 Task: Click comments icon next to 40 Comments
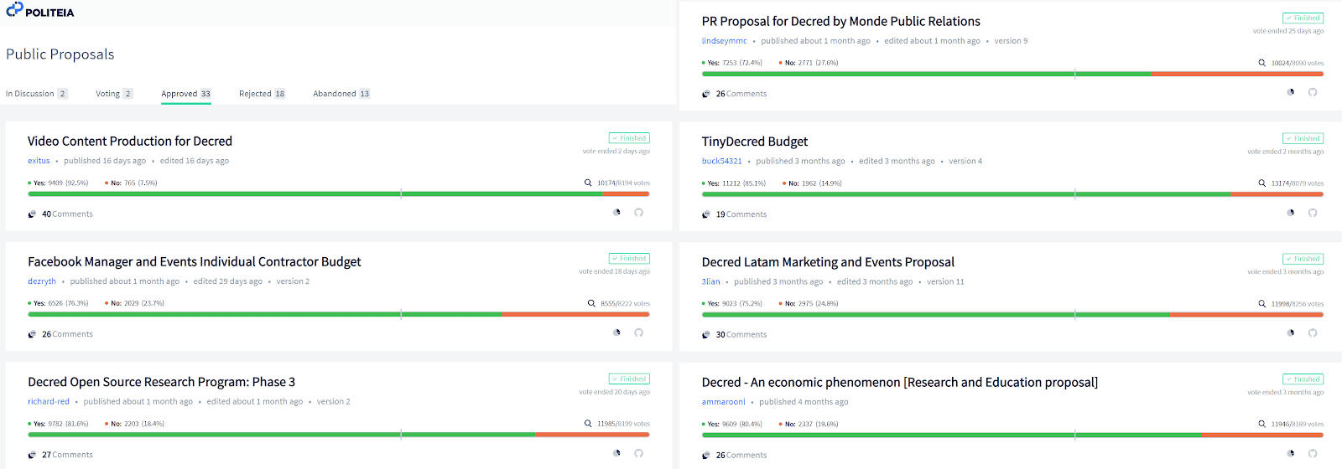[32, 214]
